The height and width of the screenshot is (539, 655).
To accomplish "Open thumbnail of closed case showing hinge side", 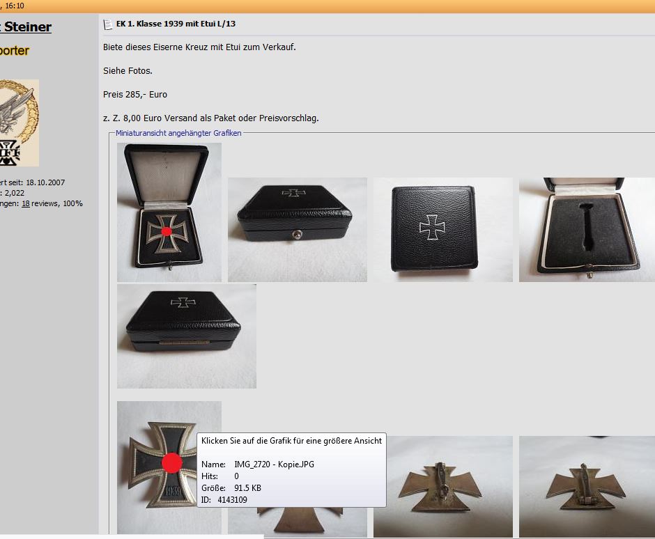I will [x=187, y=336].
